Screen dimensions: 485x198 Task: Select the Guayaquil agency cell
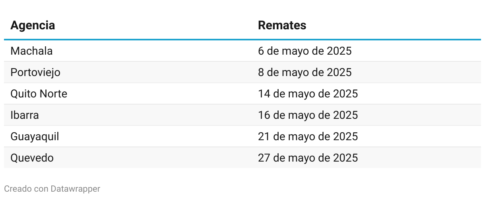(35, 137)
